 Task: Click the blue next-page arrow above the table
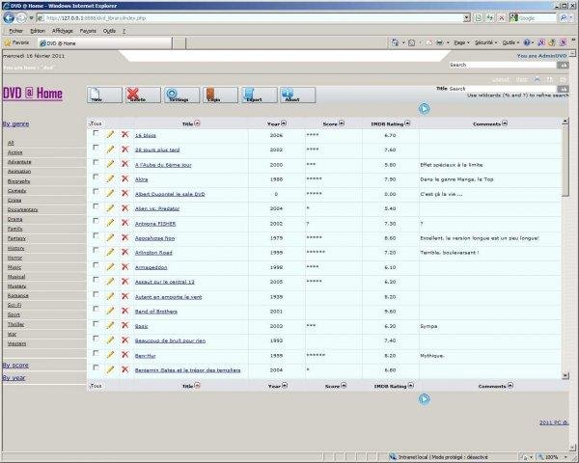pyautogui.click(x=425, y=109)
